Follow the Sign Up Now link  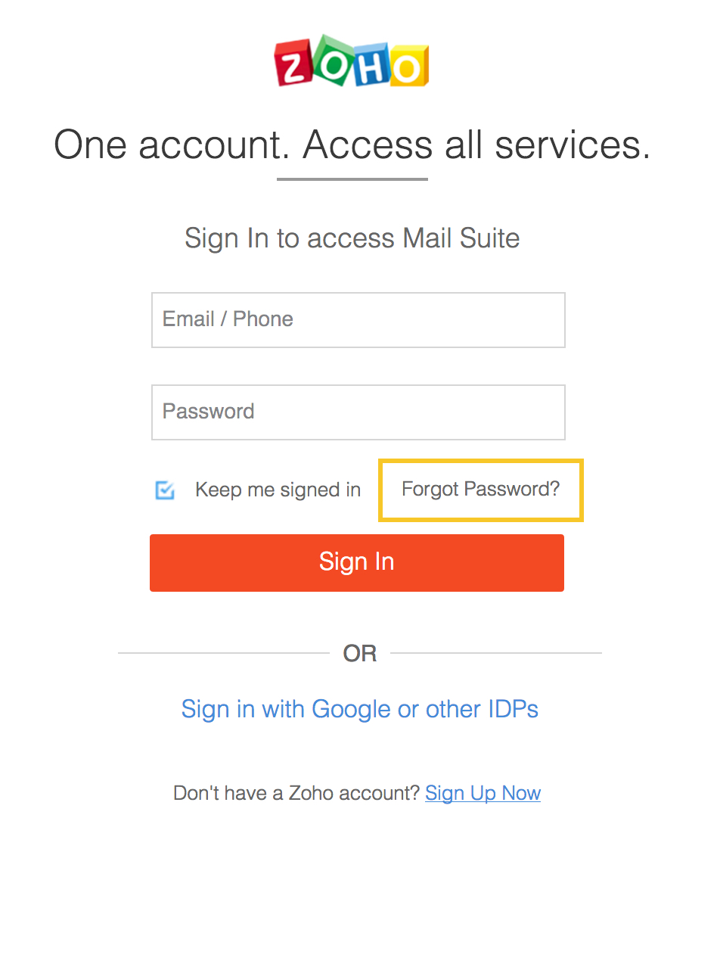(x=483, y=793)
